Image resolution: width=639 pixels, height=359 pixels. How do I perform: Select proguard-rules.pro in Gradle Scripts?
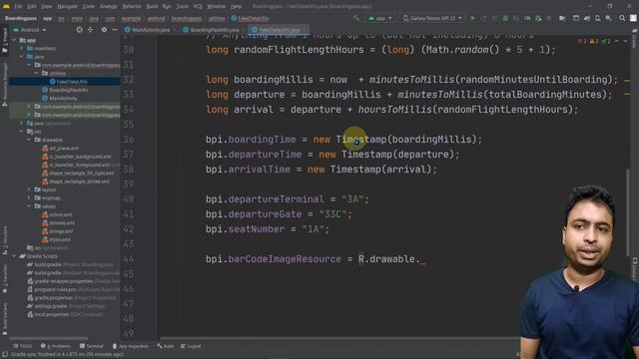56,289
